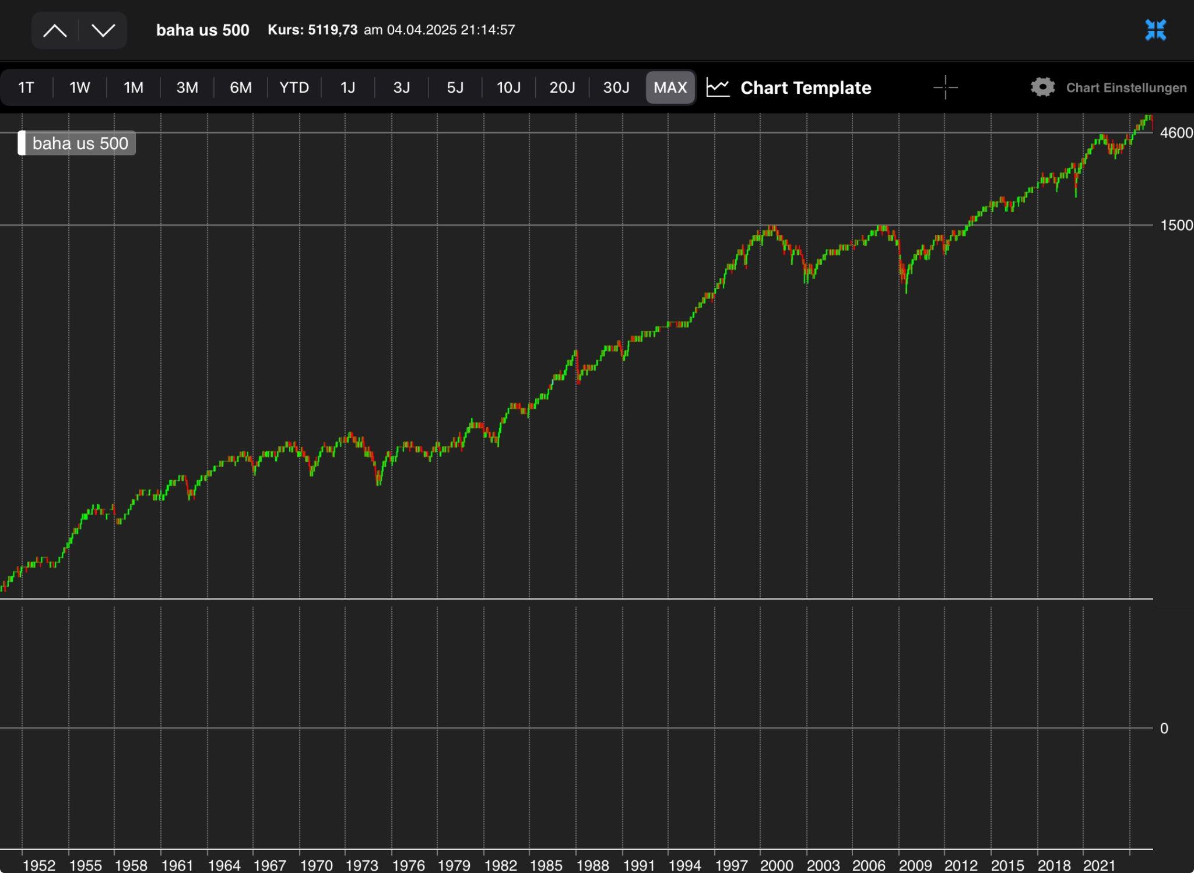This screenshot has height=873, width=1194.
Task: Activate the crosshair cursor tool
Action: (x=945, y=88)
